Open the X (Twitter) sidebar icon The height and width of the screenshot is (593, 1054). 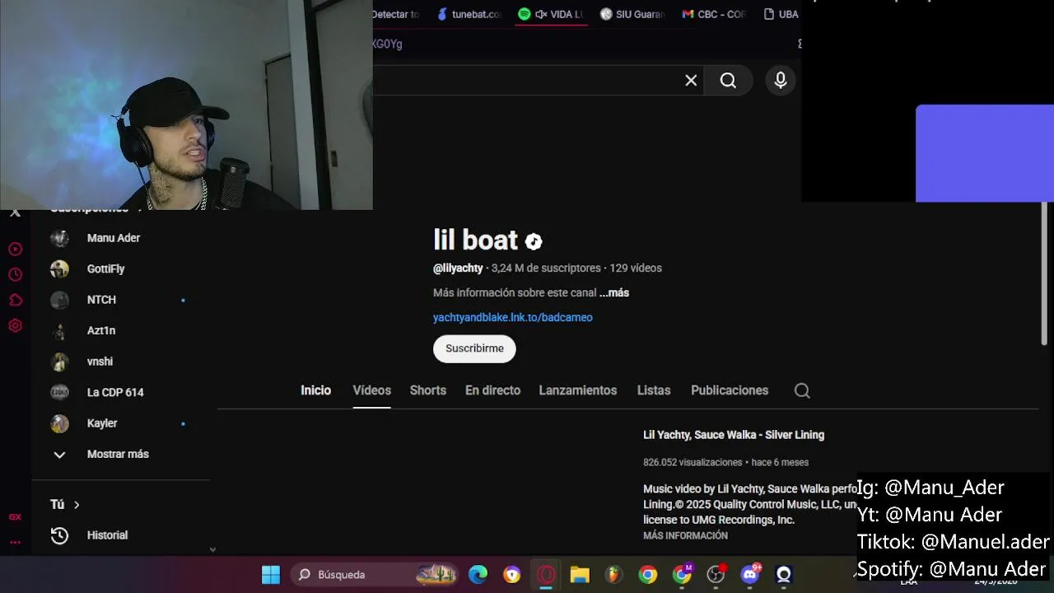[x=15, y=213]
